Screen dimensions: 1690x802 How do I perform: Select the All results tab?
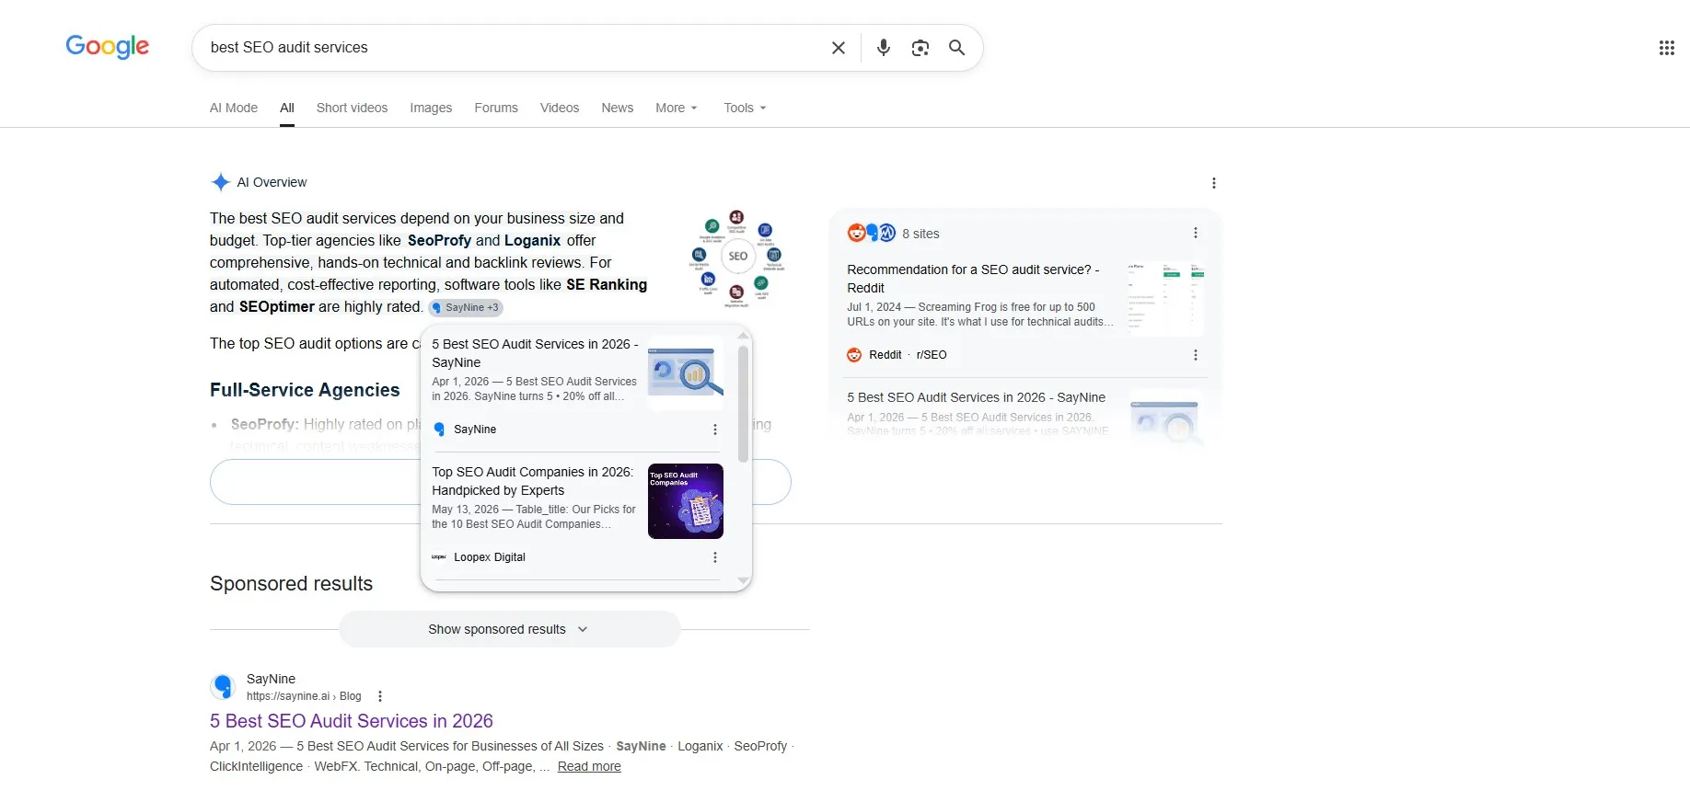(287, 108)
